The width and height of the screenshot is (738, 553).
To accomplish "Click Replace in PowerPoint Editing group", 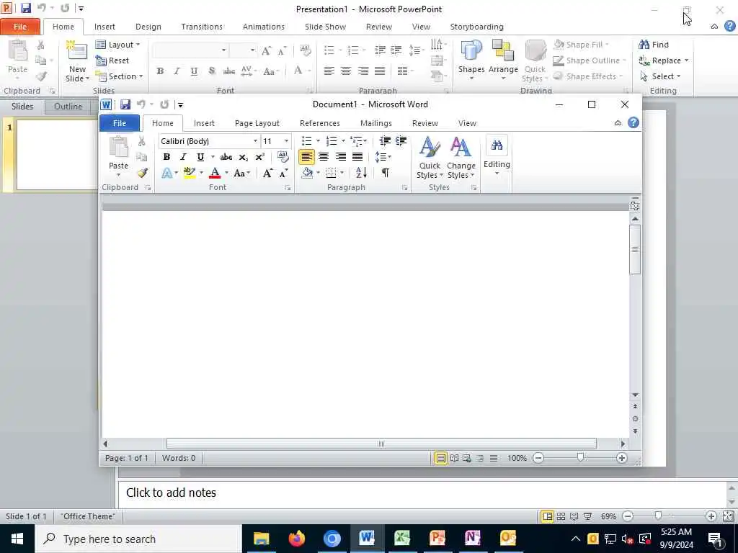I will (x=664, y=60).
